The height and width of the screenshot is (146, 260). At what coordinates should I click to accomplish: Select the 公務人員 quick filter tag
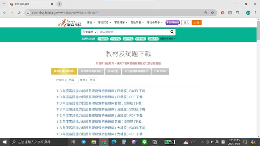point(153,39)
